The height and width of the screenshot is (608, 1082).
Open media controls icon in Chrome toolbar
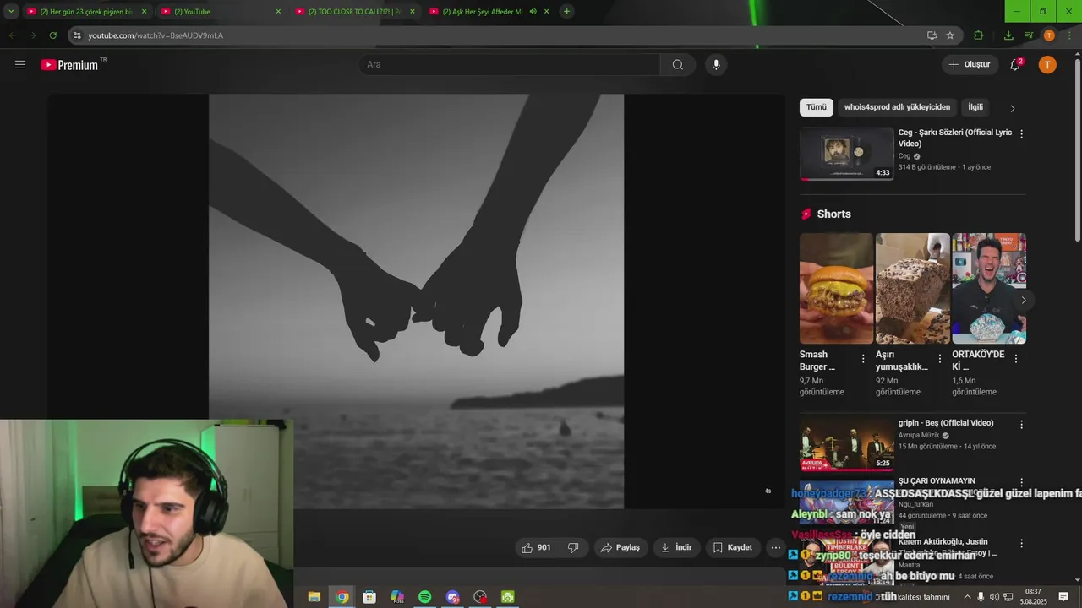(1029, 35)
